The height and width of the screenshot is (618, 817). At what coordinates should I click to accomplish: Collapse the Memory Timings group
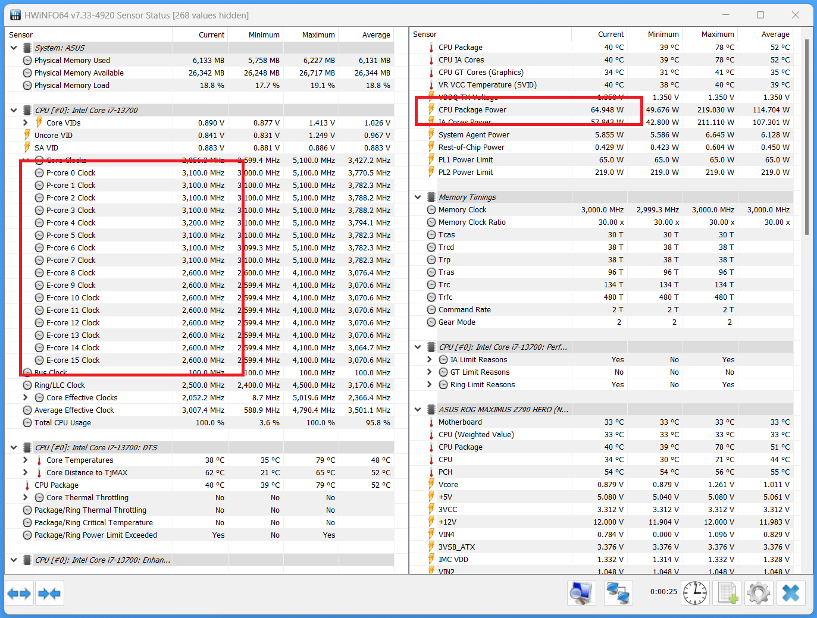[x=418, y=197]
